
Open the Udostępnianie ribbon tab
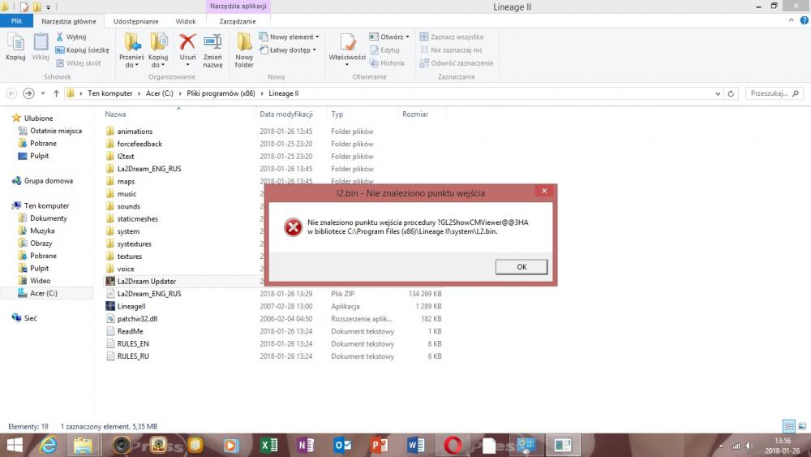tap(134, 21)
